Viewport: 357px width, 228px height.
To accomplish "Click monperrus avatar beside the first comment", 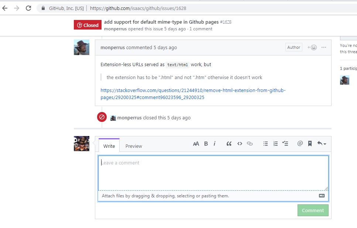I will pos(82,47).
